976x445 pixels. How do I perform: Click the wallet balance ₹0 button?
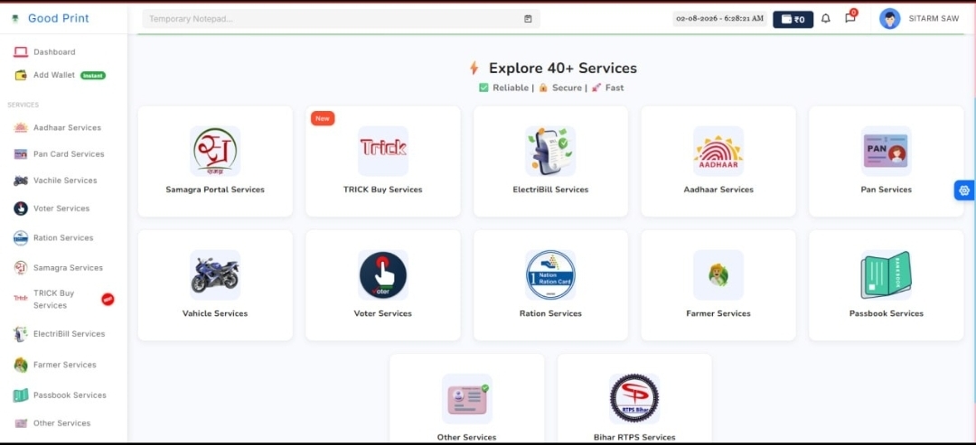793,19
